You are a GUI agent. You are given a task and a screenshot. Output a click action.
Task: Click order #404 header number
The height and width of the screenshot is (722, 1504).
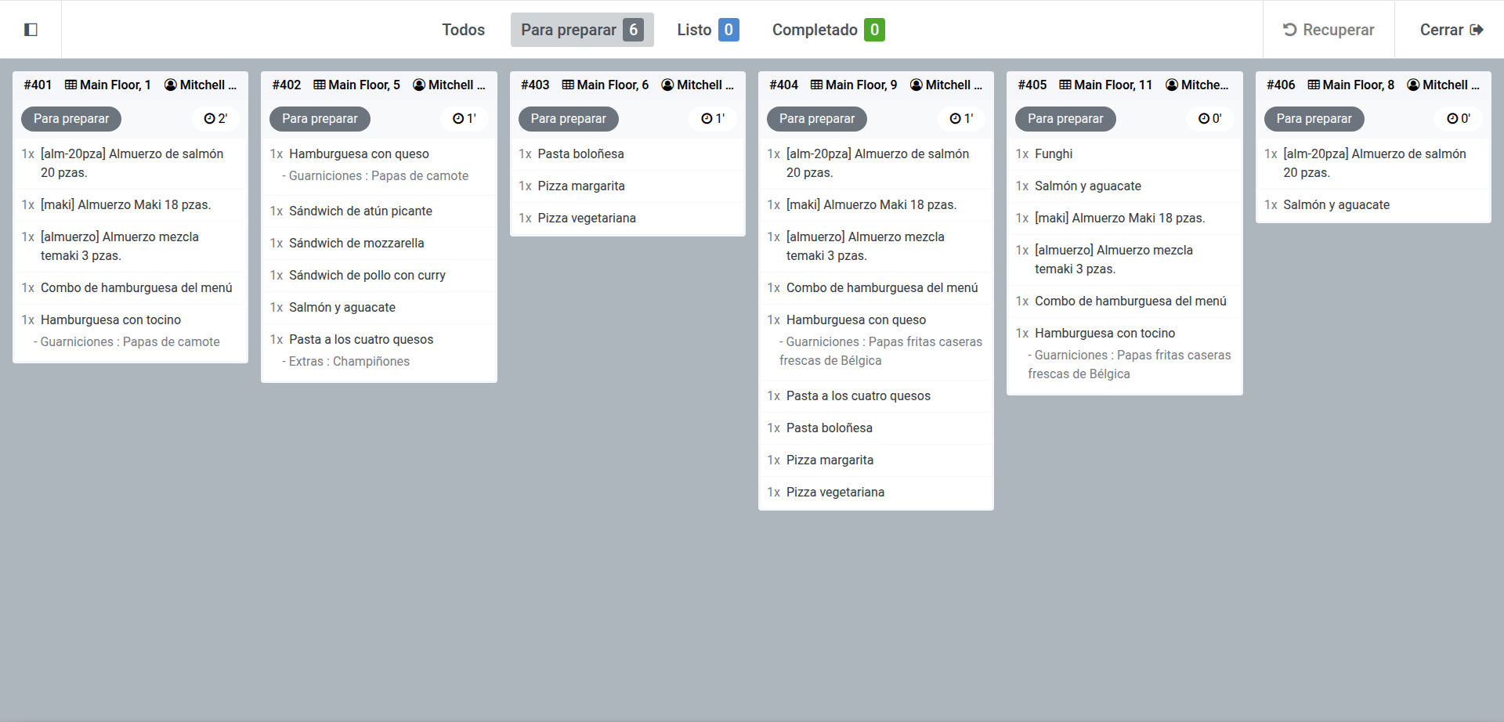(x=783, y=85)
